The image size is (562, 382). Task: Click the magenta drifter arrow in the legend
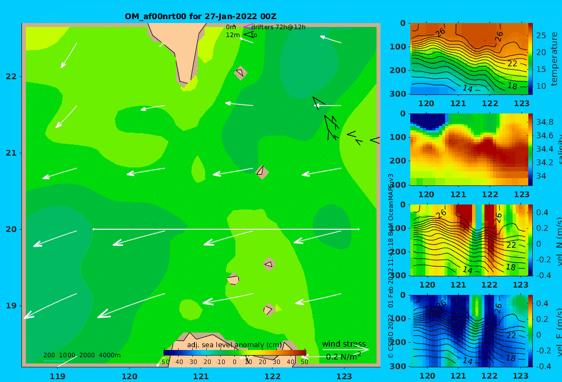pos(248,26)
